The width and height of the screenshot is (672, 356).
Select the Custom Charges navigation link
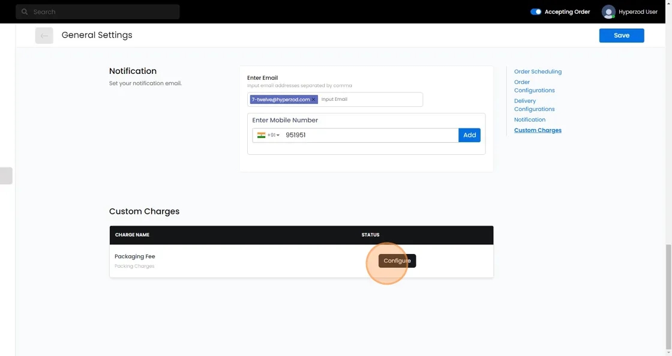click(x=538, y=130)
